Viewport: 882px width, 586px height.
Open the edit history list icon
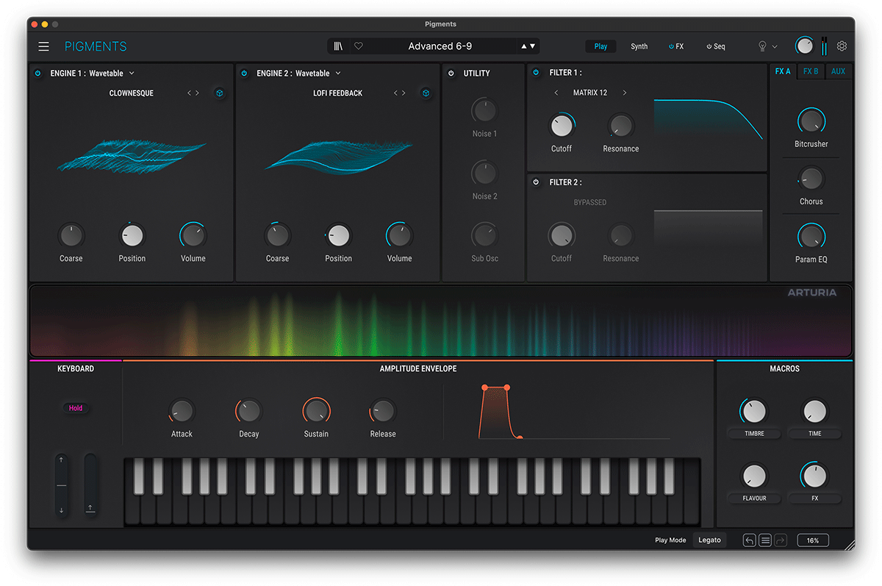(x=765, y=540)
